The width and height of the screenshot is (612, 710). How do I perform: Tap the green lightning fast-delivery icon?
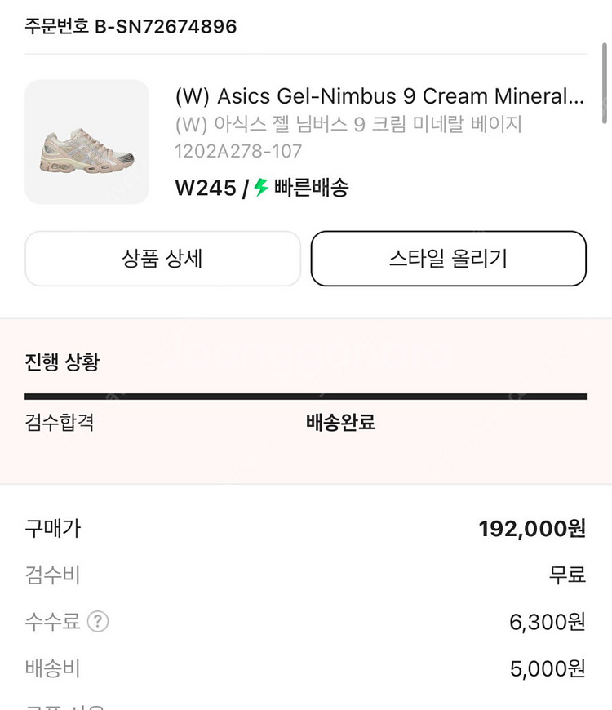[x=261, y=188]
